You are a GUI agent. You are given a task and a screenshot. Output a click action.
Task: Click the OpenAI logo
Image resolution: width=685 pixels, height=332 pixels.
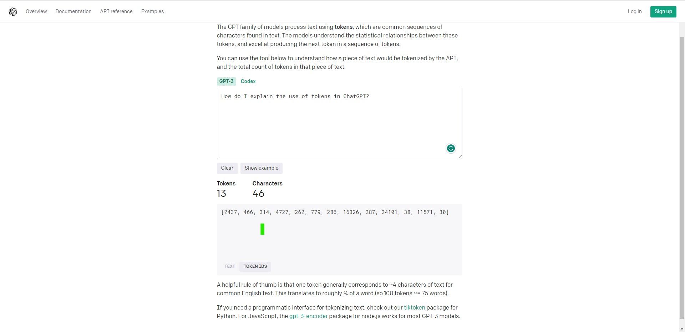tap(12, 11)
